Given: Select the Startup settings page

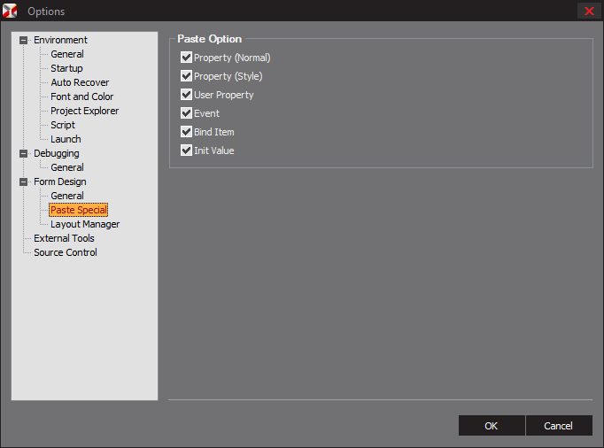Looking at the screenshot, I should pos(66,68).
